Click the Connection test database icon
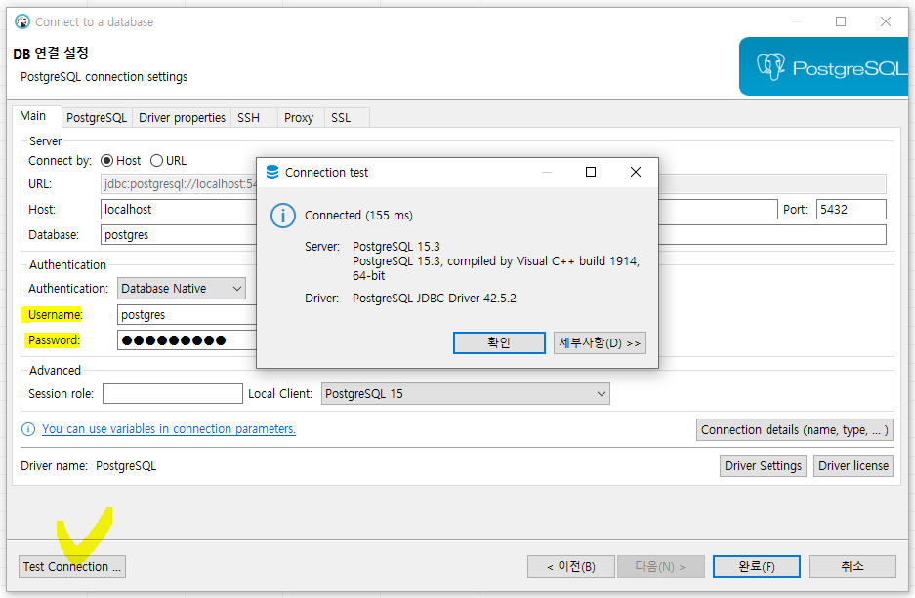Screen dimensions: 915x598 (272, 172)
